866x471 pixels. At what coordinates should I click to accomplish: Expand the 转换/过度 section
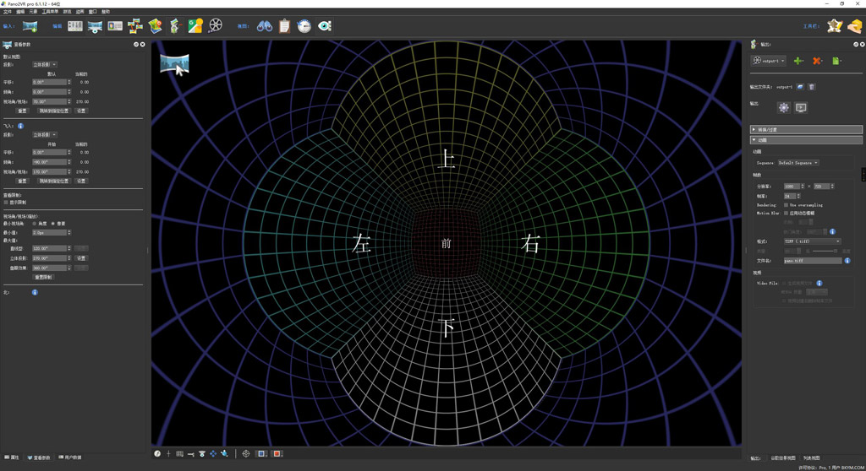click(x=806, y=130)
